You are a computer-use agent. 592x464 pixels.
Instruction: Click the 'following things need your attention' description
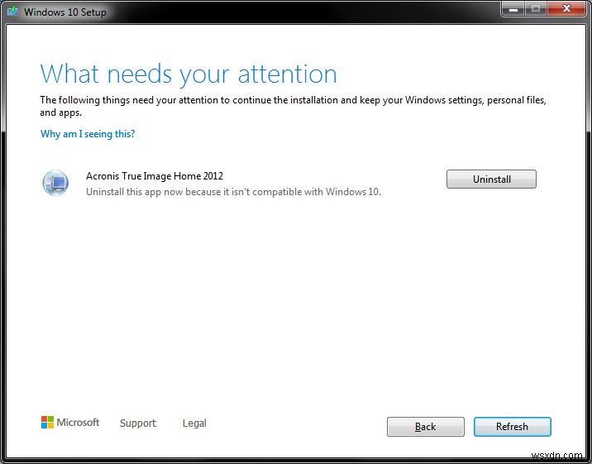pyautogui.click(x=293, y=106)
